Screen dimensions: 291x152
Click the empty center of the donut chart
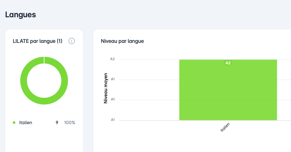point(44,81)
